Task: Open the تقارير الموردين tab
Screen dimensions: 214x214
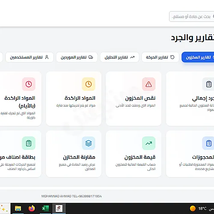Action: [x=77, y=57]
